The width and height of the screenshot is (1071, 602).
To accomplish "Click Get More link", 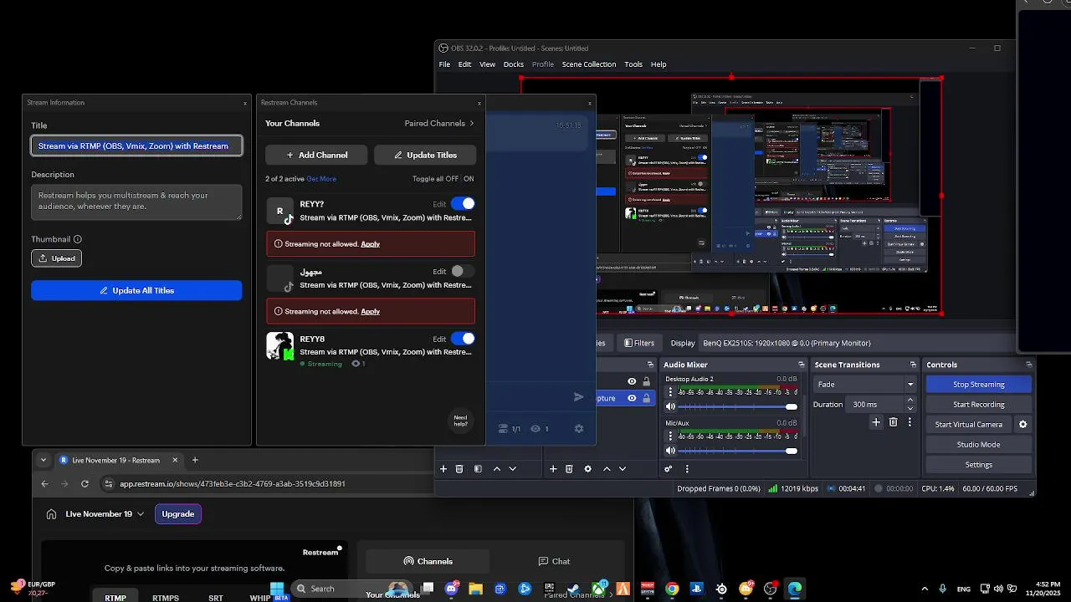I will pyautogui.click(x=321, y=179).
